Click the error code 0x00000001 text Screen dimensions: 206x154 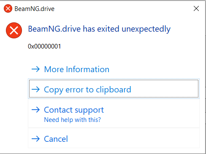tap(44, 46)
